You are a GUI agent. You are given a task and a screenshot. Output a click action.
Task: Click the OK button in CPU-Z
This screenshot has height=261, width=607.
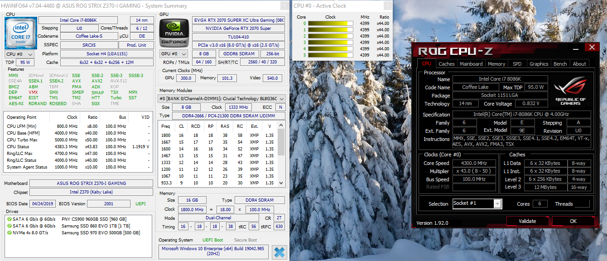pyautogui.click(x=573, y=221)
